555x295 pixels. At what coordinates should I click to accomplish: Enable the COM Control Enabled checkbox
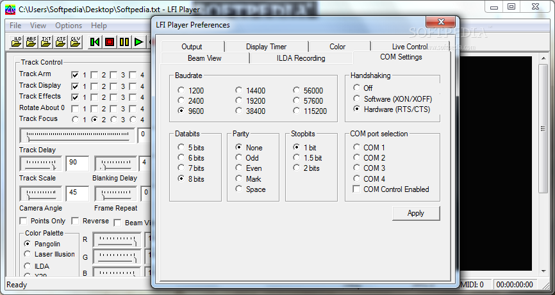tap(391, 189)
